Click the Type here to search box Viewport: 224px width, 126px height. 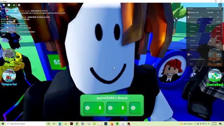point(26,124)
